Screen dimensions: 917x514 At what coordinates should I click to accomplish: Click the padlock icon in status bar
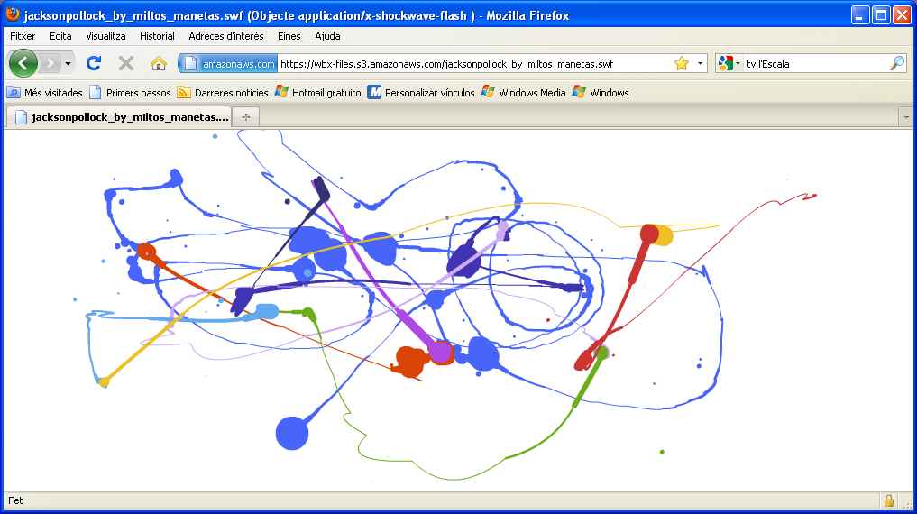coord(888,500)
